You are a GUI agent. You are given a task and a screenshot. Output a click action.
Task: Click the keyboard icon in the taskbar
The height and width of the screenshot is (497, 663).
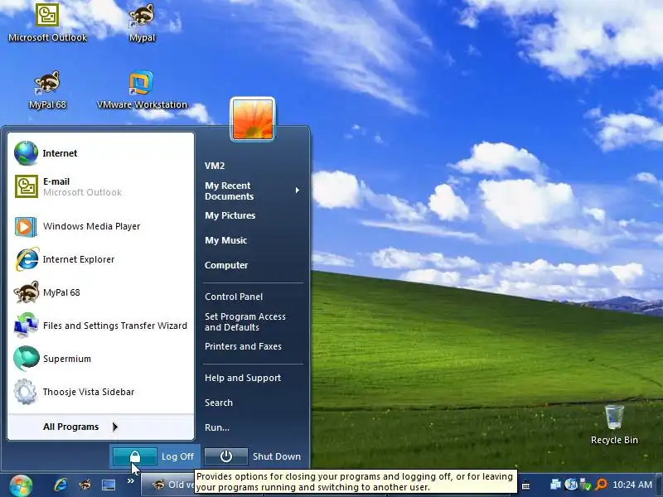pyautogui.click(x=526, y=485)
